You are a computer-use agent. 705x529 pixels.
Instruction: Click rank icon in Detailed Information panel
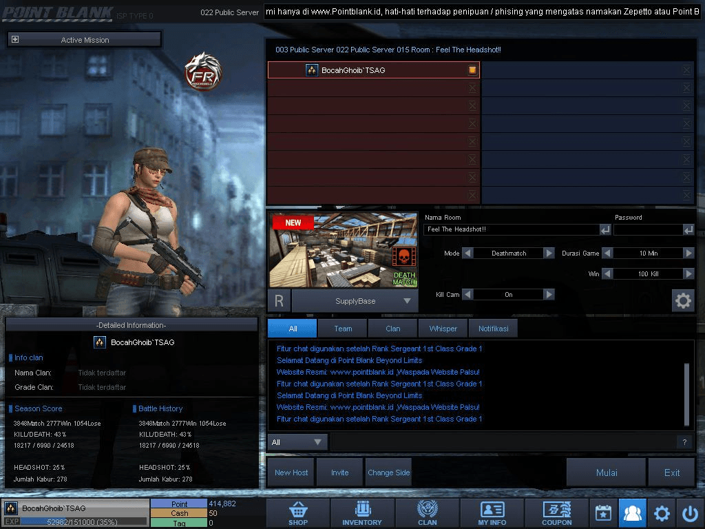pos(100,342)
